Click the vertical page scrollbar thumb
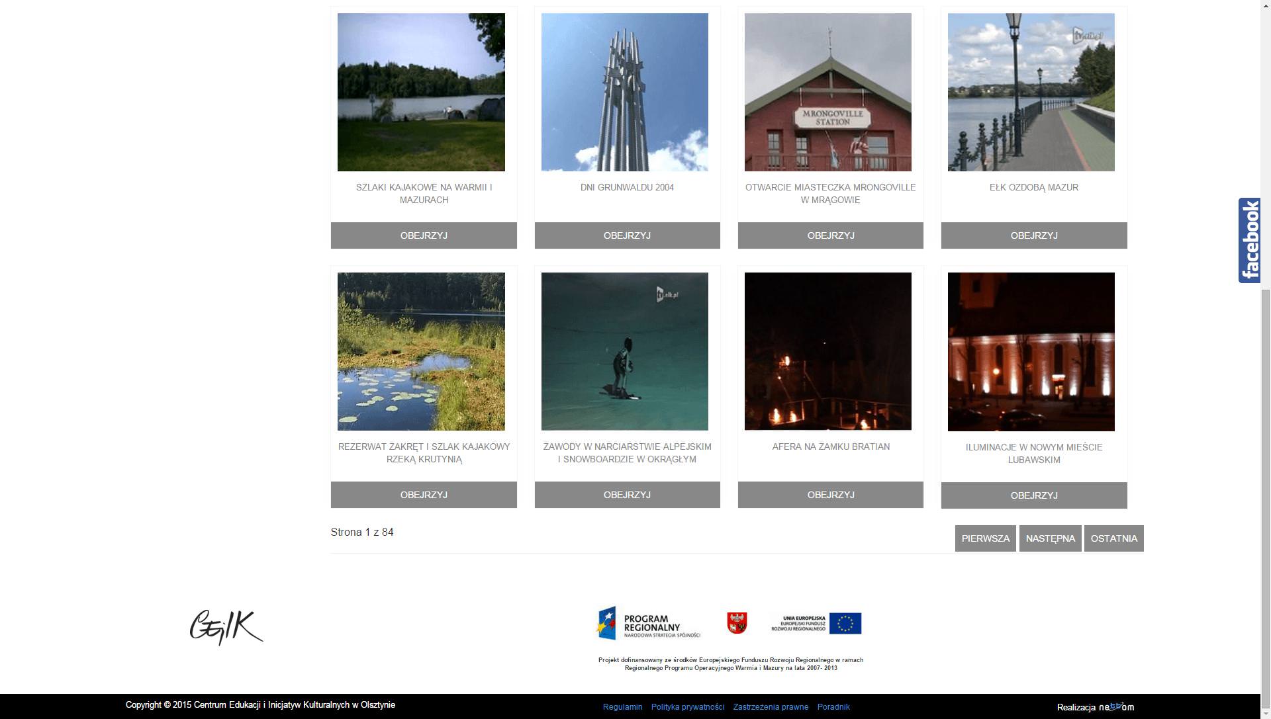 coord(1265,496)
